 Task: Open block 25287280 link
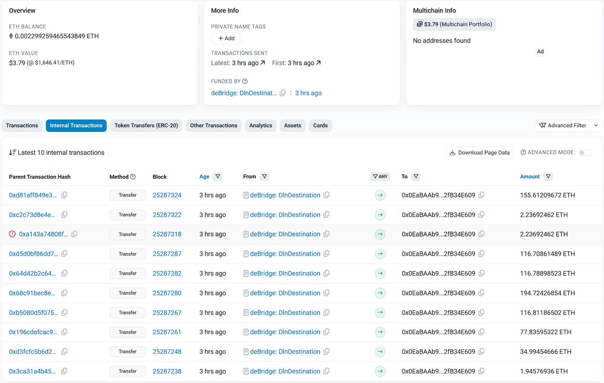coord(167,293)
